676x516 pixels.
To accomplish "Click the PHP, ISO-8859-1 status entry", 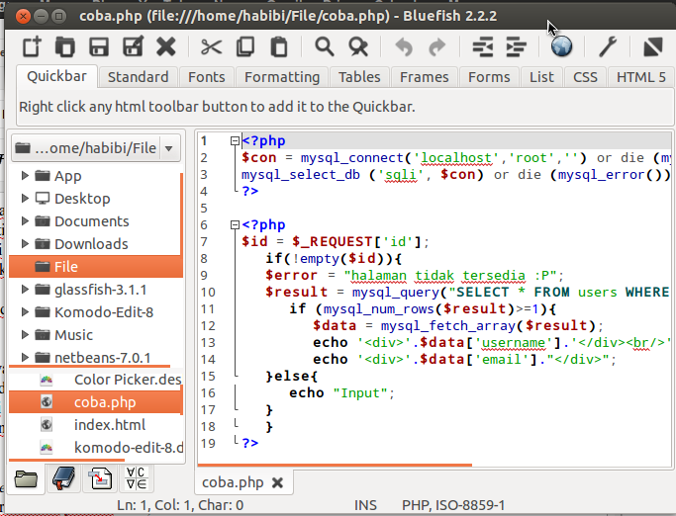I will coord(453,505).
